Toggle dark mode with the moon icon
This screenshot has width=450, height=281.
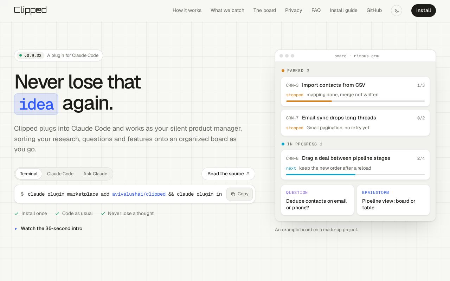click(x=397, y=11)
